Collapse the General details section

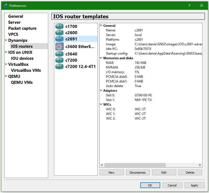pos(101,25)
